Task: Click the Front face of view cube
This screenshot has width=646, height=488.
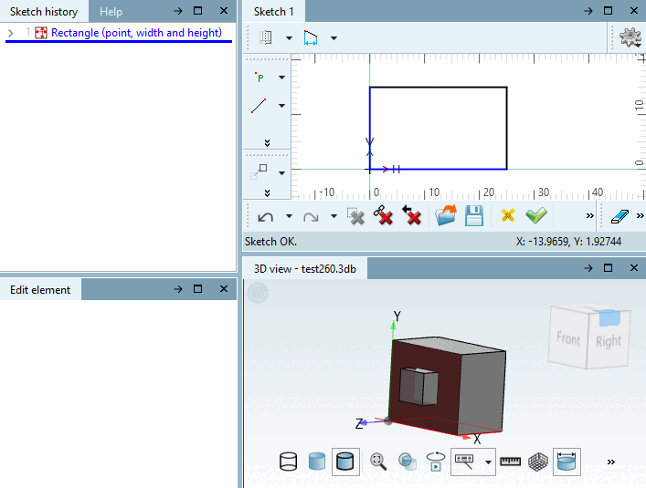Action: pos(568,339)
